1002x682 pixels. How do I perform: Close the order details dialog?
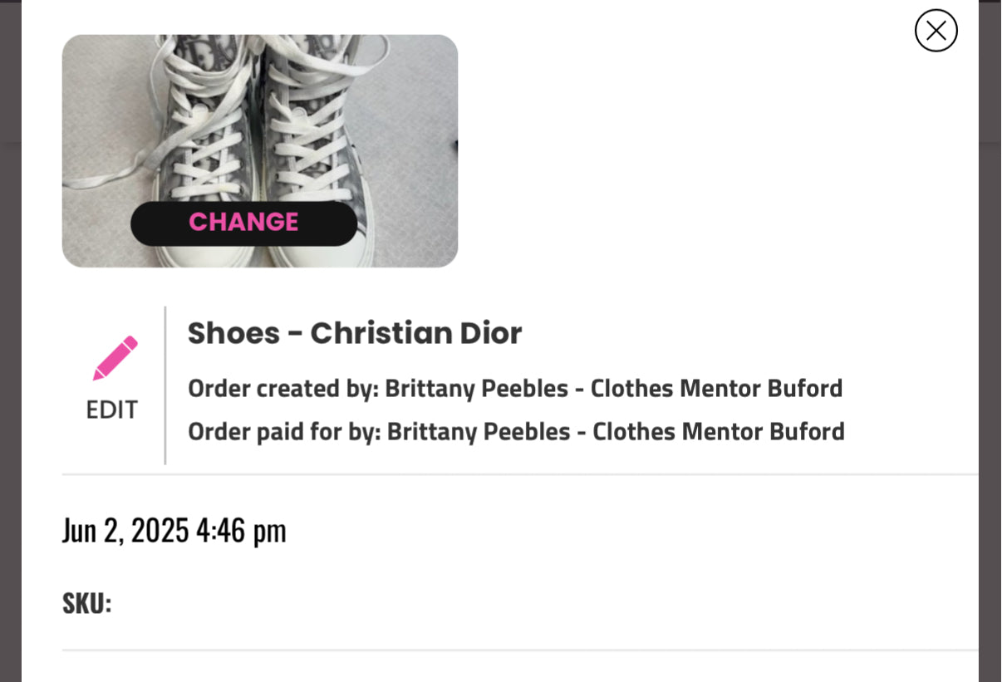936,31
